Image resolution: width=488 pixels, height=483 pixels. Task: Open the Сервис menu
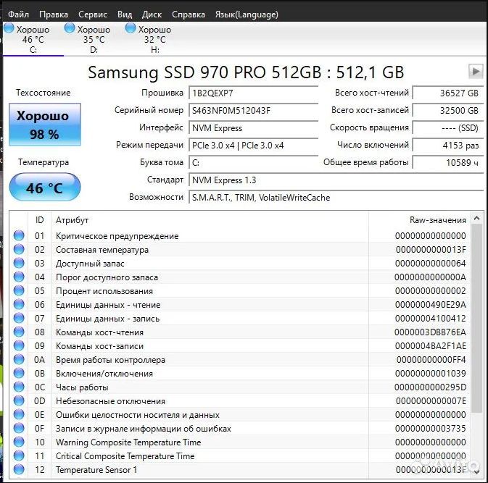[x=93, y=14]
